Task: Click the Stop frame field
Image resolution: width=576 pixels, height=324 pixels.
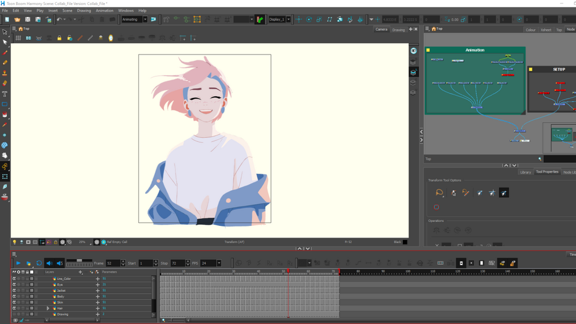Action: [178, 263]
